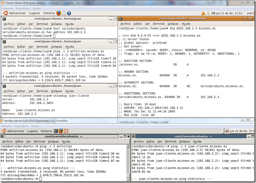Open Dispositivos menu of Cliente Ubuntu window
Screen dimensions: 256x183
tap(23, 8)
